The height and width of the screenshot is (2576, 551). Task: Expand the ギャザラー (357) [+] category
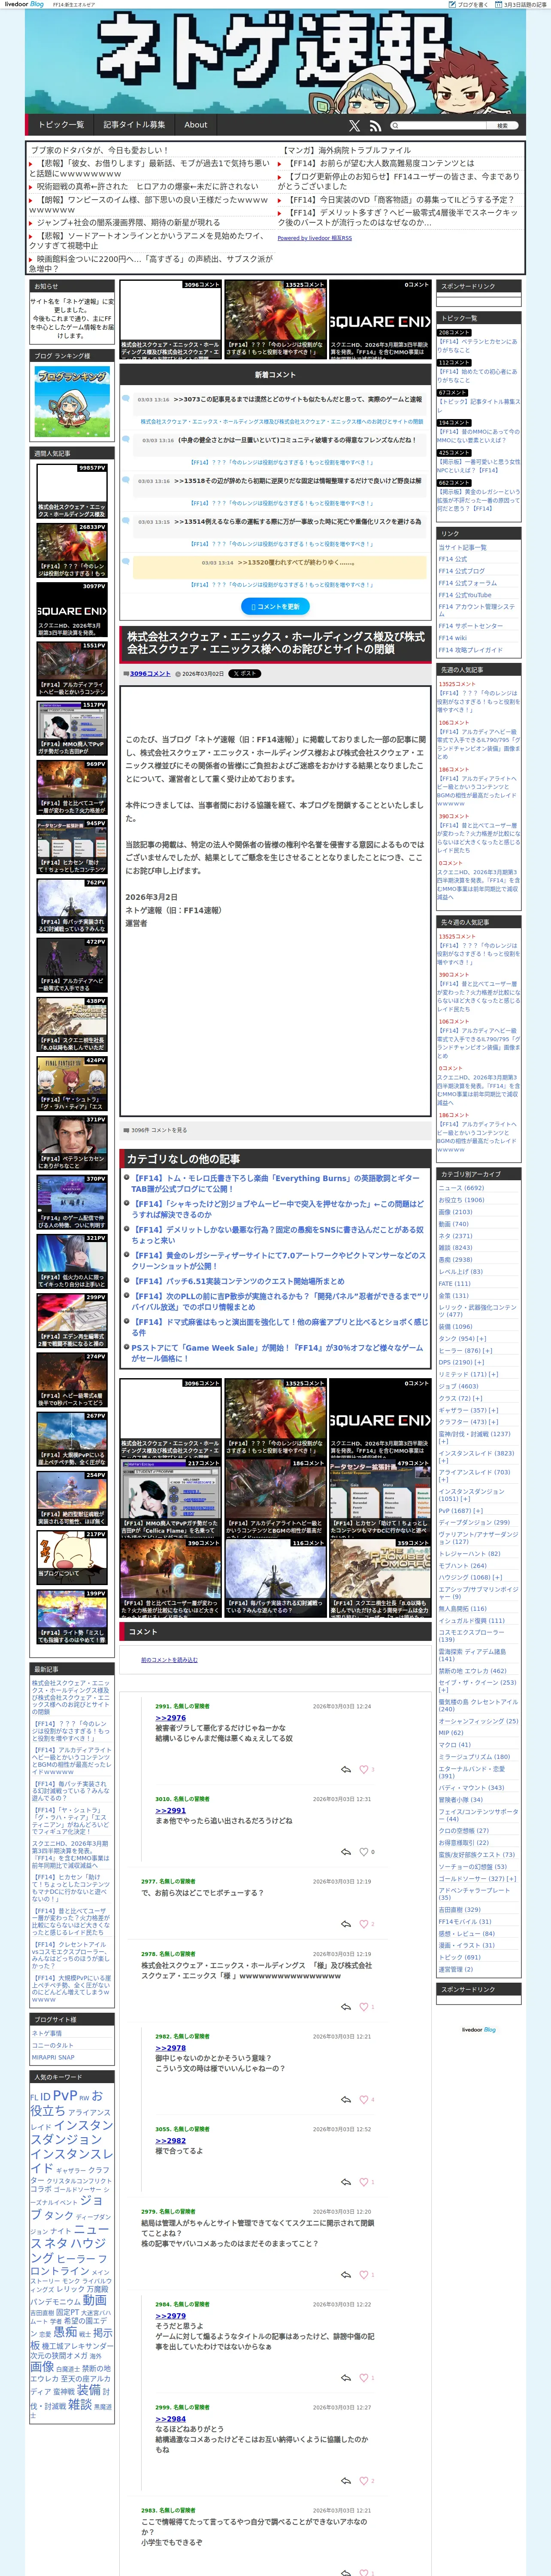[x=493, y=1410]
